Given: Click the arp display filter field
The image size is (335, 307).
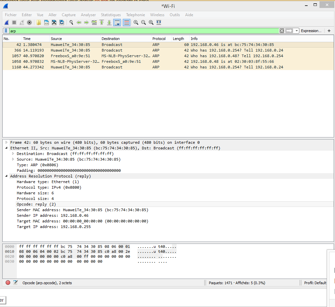Looking at the screenshot, I should (x=144, y=31).
